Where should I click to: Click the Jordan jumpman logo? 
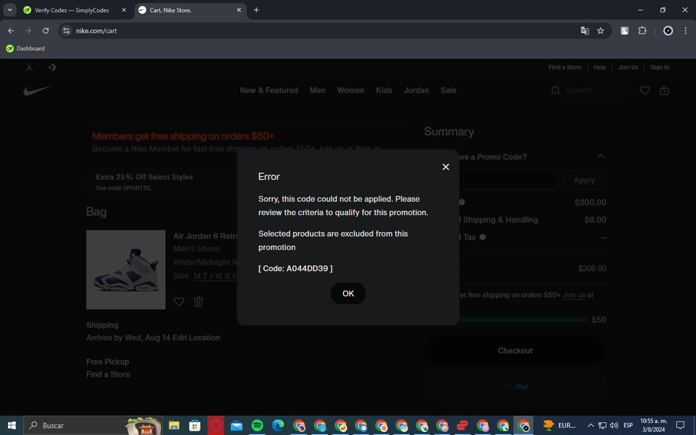29,67
